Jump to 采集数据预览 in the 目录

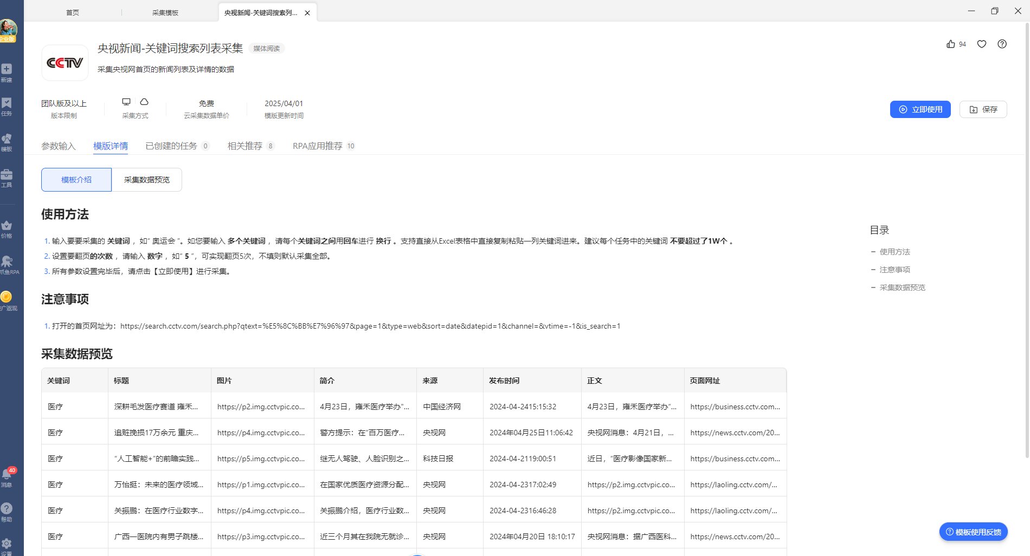[x=902, y=287]
